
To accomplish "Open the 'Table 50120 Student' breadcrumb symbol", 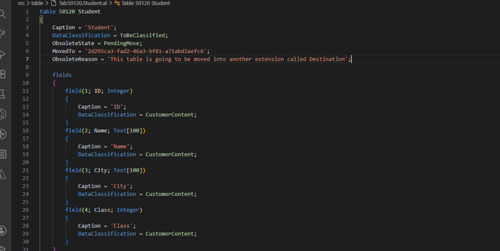I will click(x=146, y=3).
